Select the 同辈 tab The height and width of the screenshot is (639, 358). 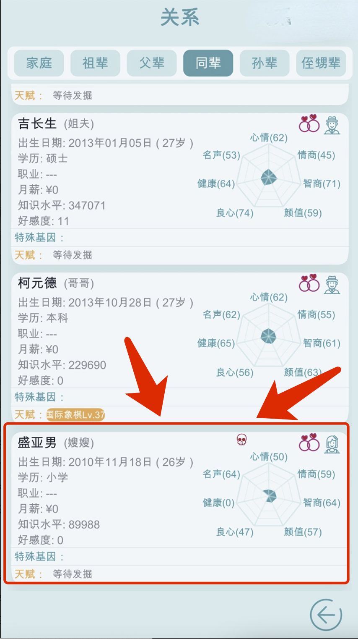pos(208,63)
